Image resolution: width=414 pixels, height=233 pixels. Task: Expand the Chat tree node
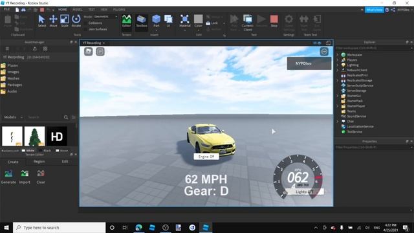pyautogui.click(x=338, y=121)
